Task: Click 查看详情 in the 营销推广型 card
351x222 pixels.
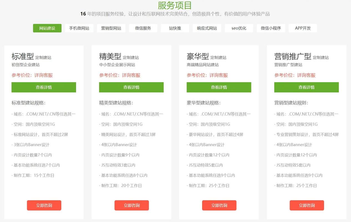Action: pyautogui.click(x=306, y=87)
